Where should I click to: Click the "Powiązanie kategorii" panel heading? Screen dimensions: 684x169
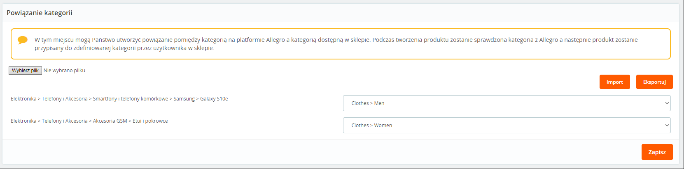point(40,13)
